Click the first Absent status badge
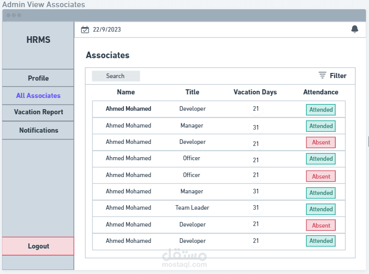369x274 pixels. click(x=321, y=142)
